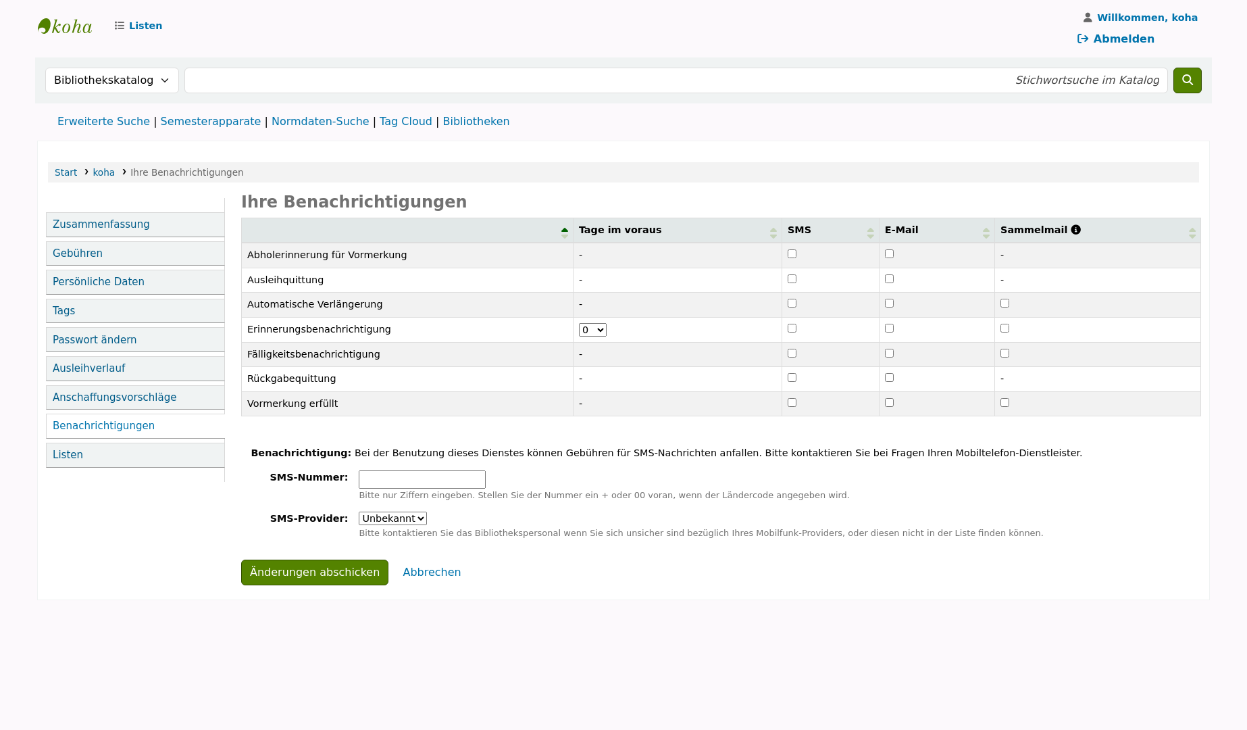
Task: Sort the first notification name column
Action: click(565, 233)
